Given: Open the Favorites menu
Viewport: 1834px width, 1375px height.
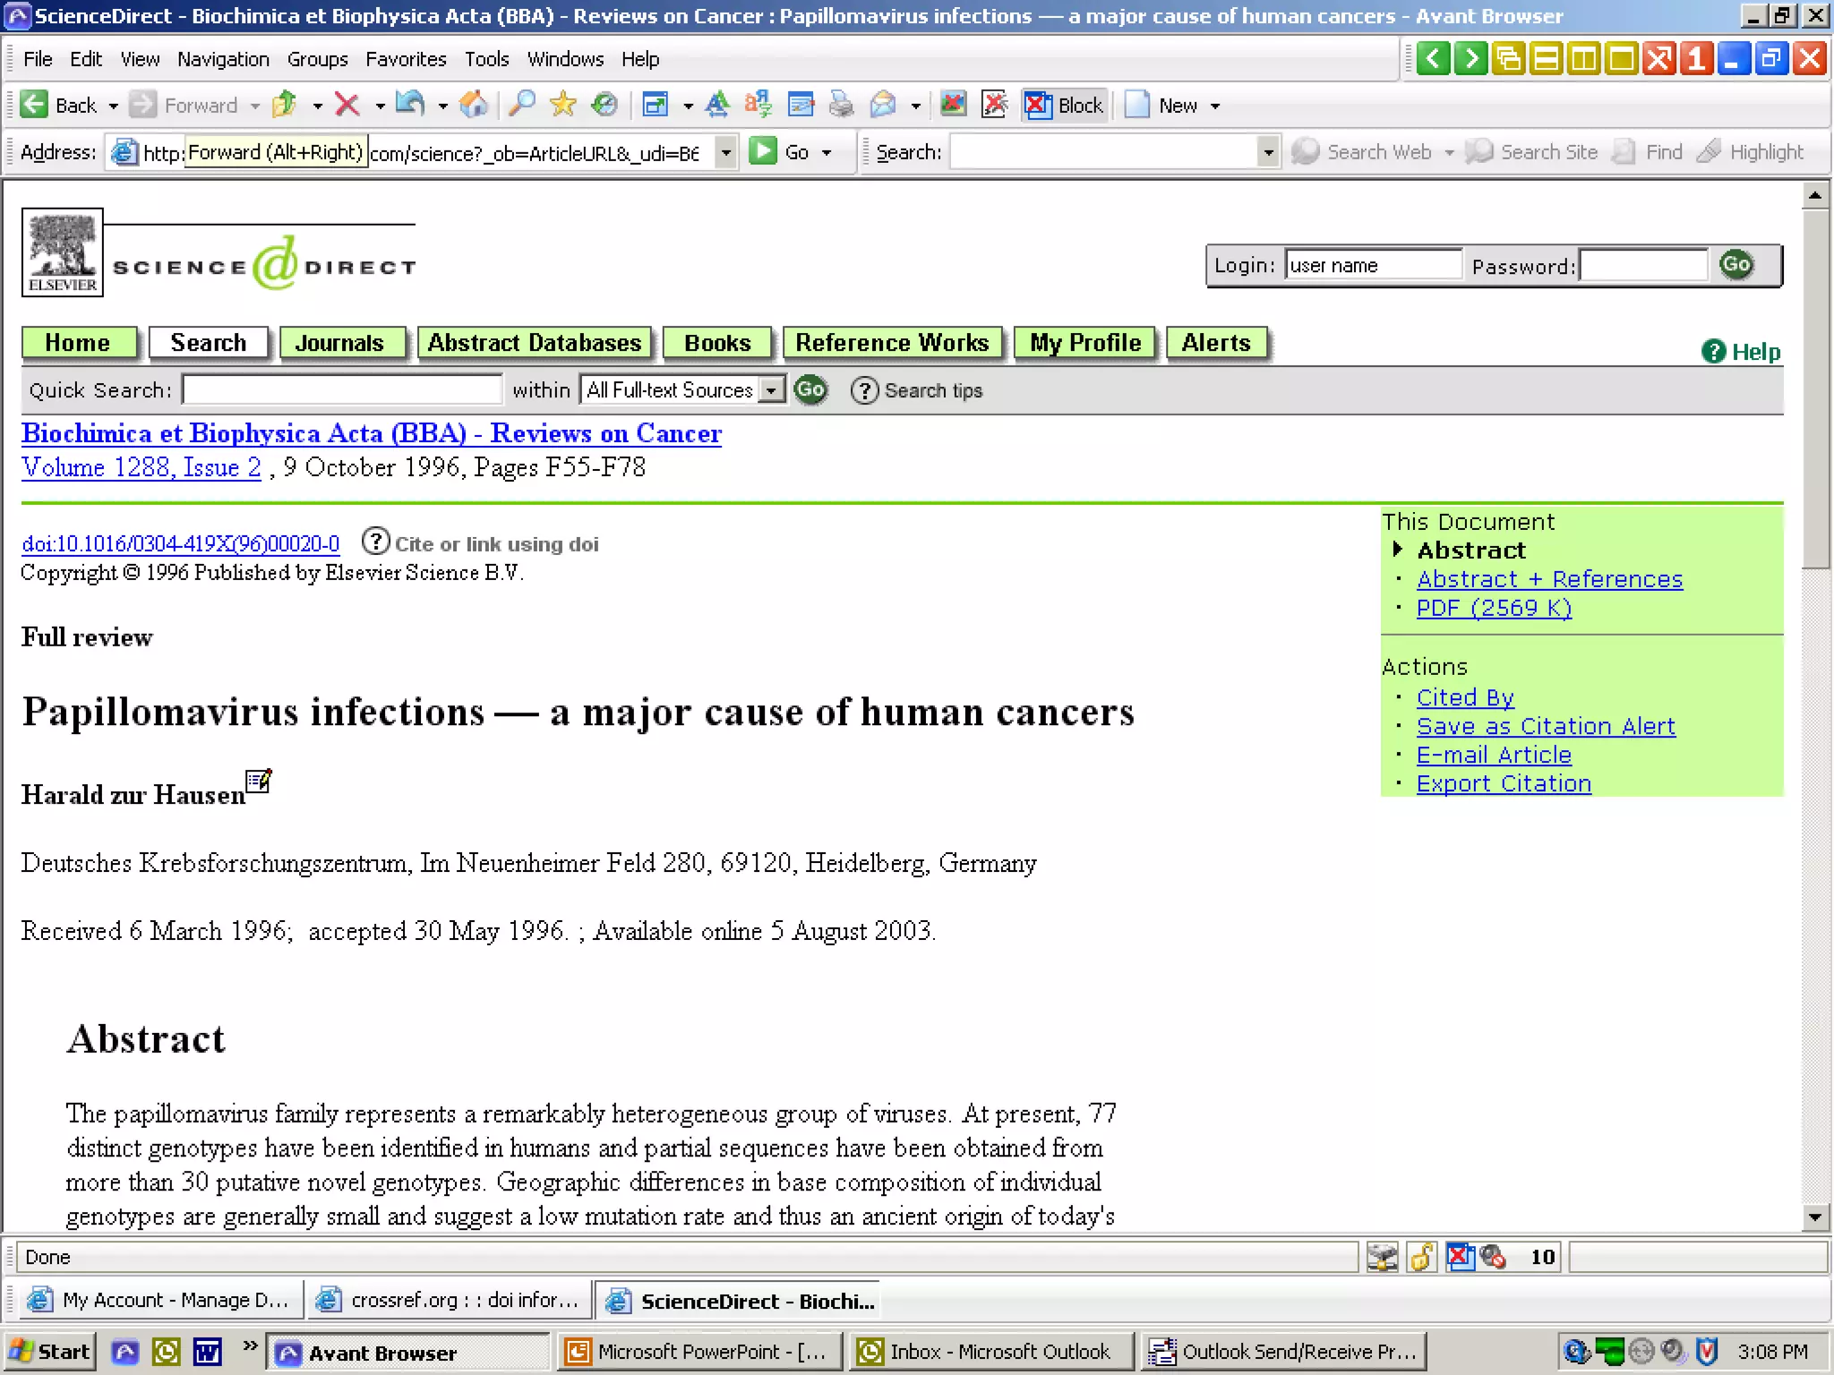Looking at the screenshot, I should point(406,59).
